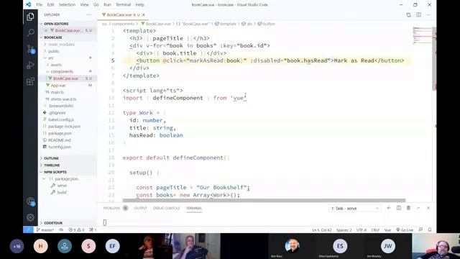Click Ln 5, Col 62 status item
This screenshot has height=259, width=460.
coord(321,230)
